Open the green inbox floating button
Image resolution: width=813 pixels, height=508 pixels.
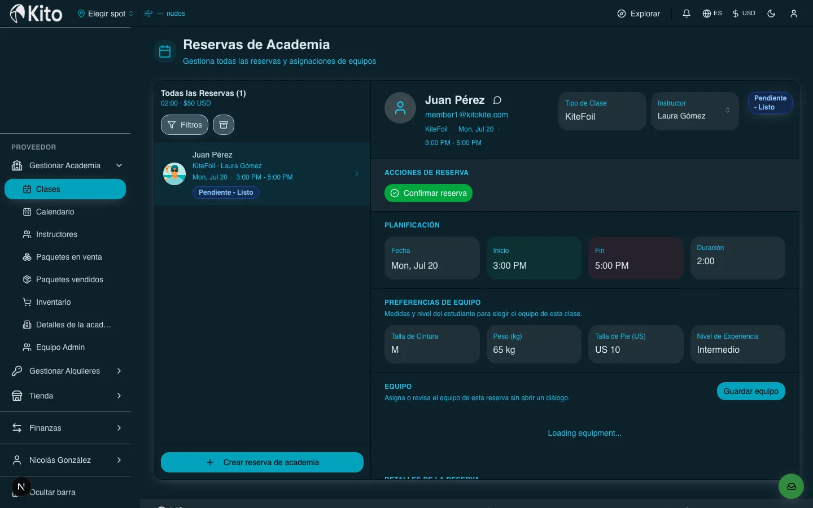pos(791,486)
